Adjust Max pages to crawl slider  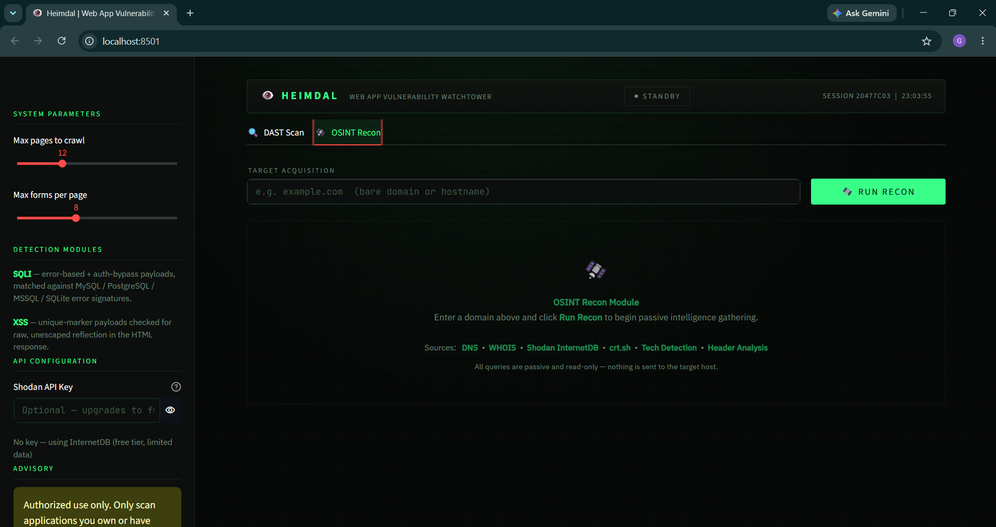coord(62,164)
